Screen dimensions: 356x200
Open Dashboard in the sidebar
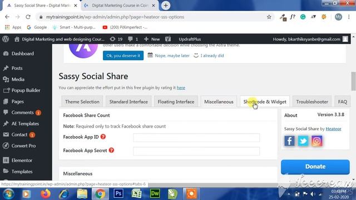(x=23, y=53)
